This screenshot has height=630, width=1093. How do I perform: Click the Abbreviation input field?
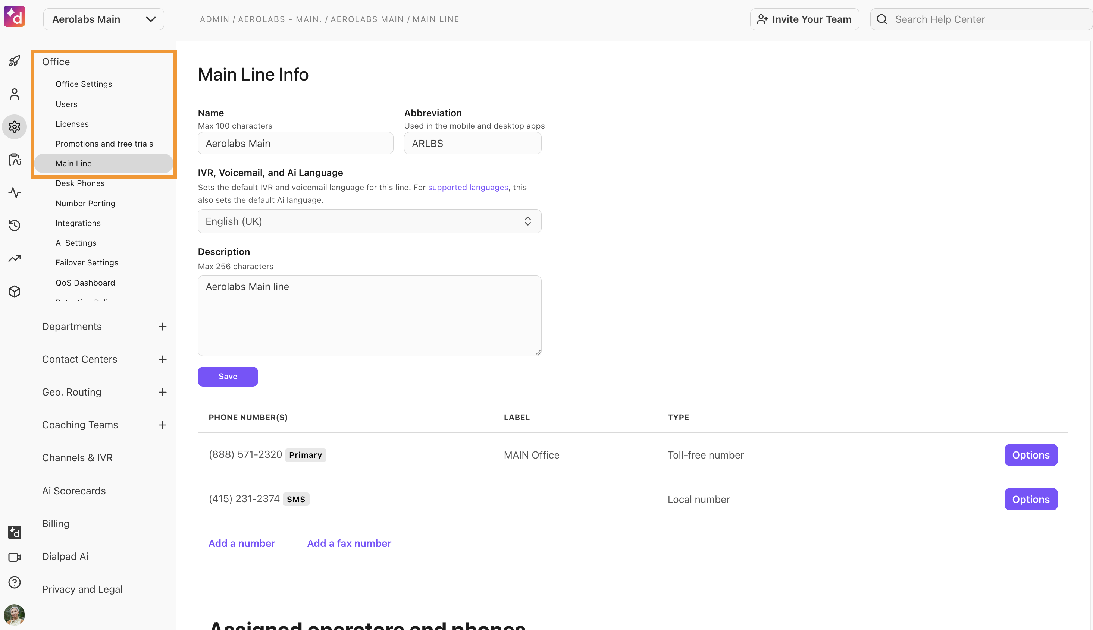click(x=472, y=143)
